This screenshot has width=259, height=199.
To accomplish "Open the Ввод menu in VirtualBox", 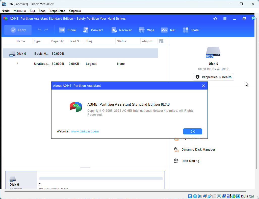I will (x=42, y=11).
